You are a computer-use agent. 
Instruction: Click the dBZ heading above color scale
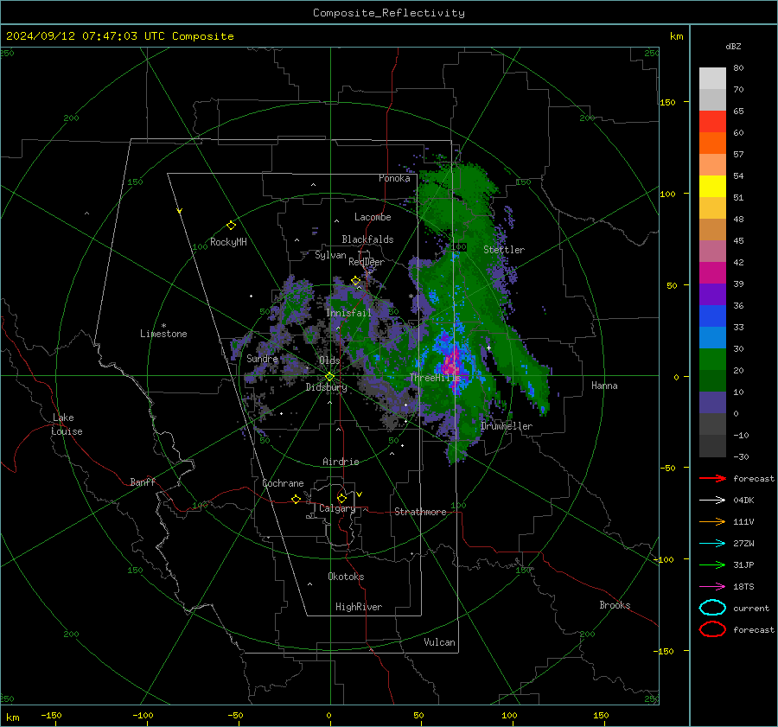click(x=733, y=46)
